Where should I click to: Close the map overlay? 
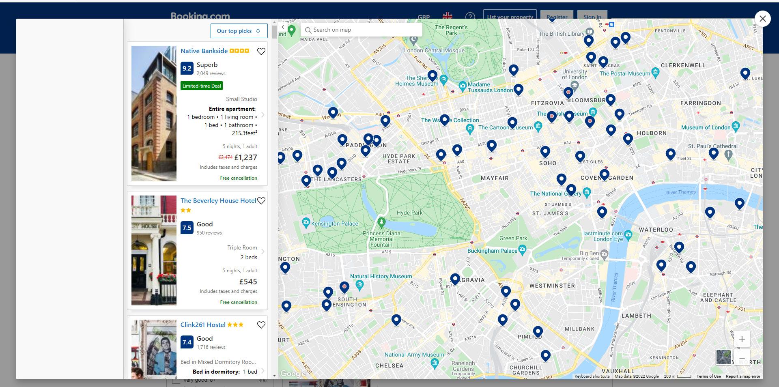coord(763,19)
